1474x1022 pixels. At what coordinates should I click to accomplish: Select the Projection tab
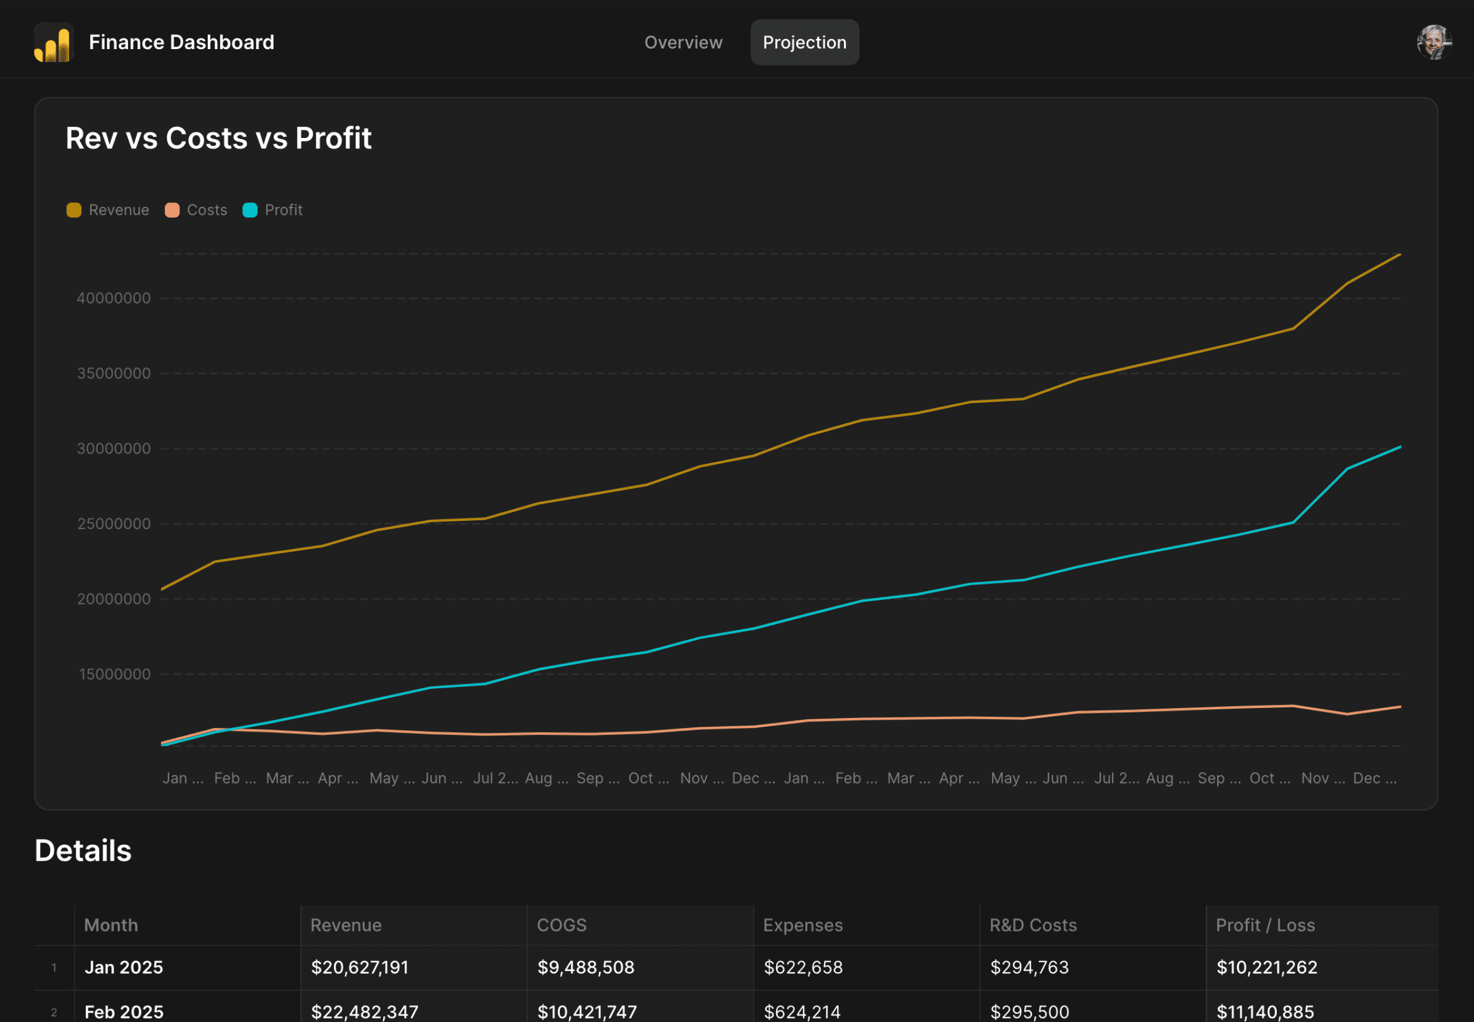[805, 42]
